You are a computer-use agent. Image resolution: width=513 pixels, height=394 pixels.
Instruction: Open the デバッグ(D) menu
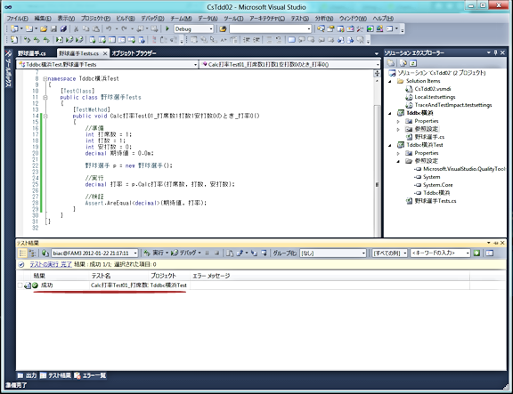coord(152,19)
